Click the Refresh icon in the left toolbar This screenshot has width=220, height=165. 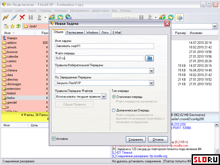pyautogui.click(x=60, y=17)
